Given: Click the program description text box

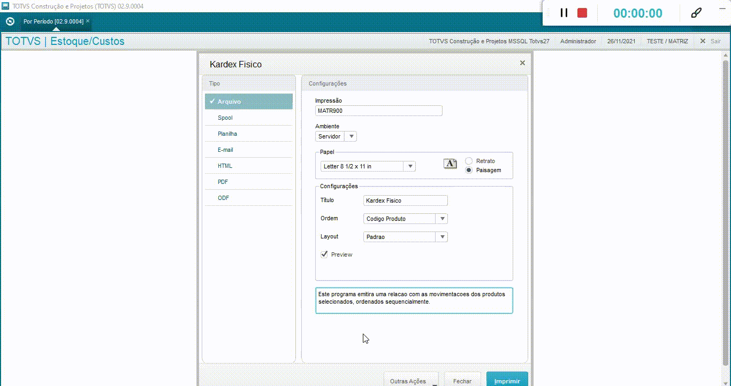Looking at the screenshot, I should click(x=414, y=300).
